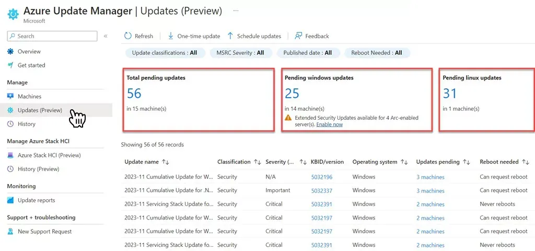The width and height of the screenshot is (535, 251).
Task: Click 'in 15 machine(s)' text
Action: tap(146, 109)
